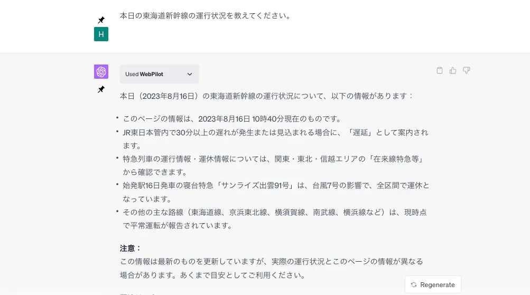This screenshot has width=530, height=295.
Task: Click the bullet listing 京浜東北線 and 横須賀線
Action: click(x=274, y=219)
